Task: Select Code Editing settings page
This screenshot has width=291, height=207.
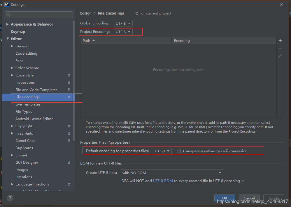Action: tap(26, 53)
